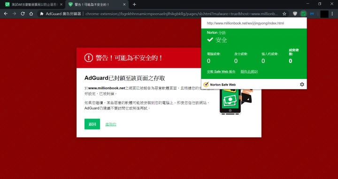Screen dimensions: 338x179
Task: Open the black profile avatar button
Action: (324, 14)
